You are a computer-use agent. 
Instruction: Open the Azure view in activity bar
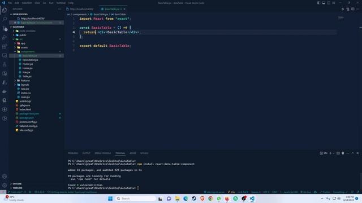(5, 82)
